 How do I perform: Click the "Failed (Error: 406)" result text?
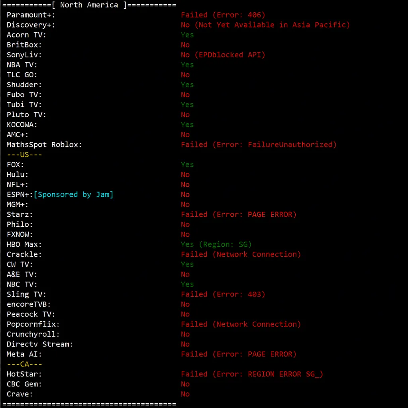[x=223, y=15]
